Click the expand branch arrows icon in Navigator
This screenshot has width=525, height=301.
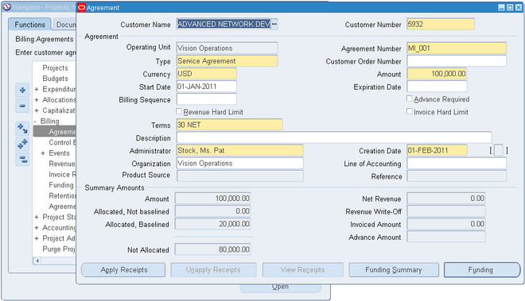coord(22,129)
